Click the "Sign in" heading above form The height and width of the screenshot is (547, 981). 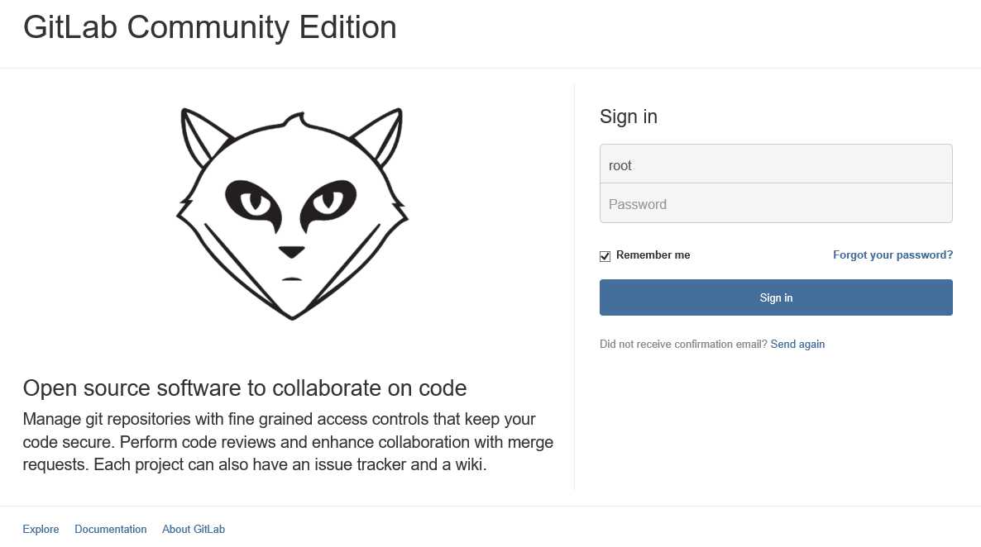[628, 117]
